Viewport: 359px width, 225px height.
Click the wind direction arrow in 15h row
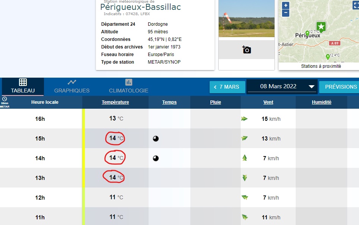pos(245,138)
